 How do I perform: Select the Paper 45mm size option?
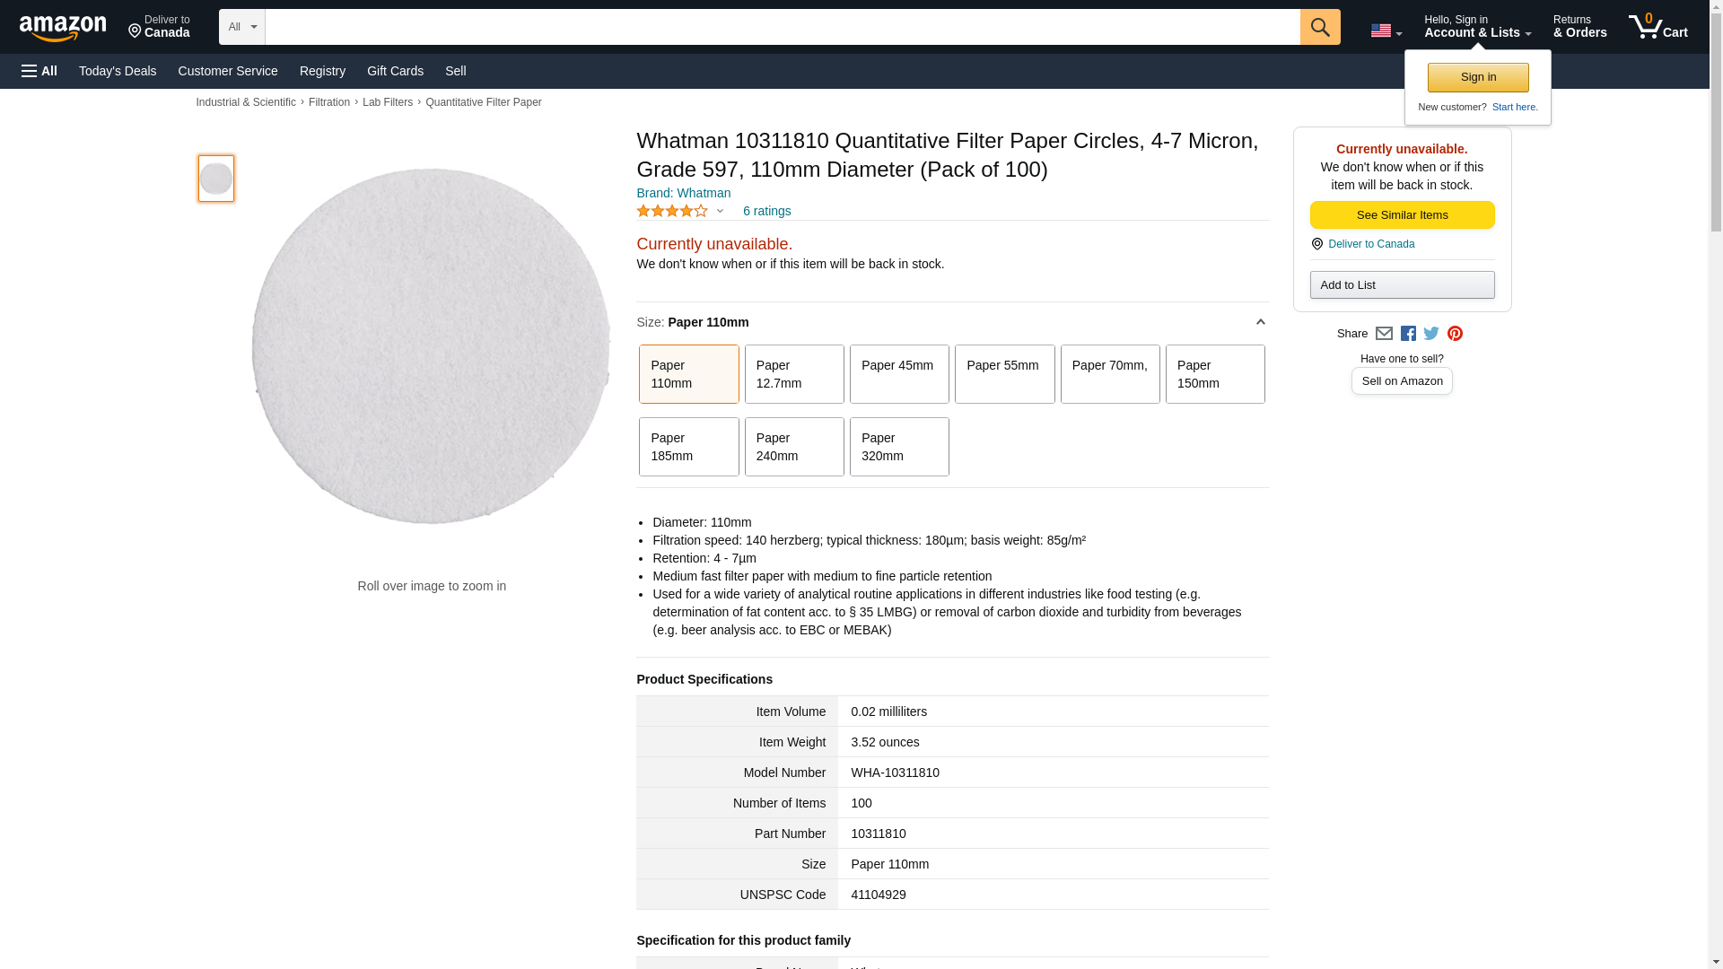898,374
